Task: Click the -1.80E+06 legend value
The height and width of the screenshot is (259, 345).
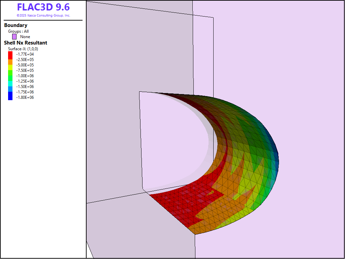Action: [x=25, y=97]
